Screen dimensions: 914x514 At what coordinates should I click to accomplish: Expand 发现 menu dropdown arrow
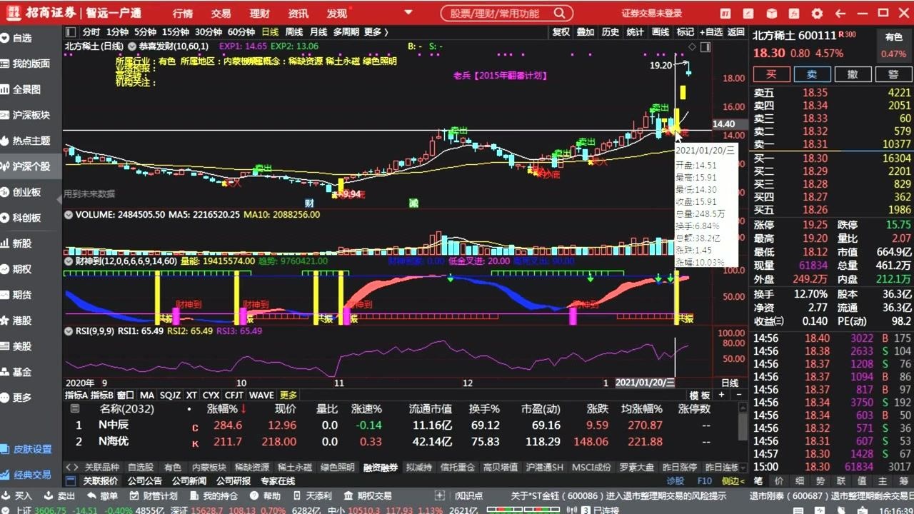[350, 13]
